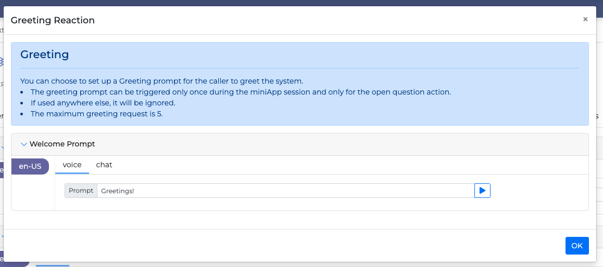Click the stacked layers icon behind the dialog's left edge
The width and height of the screenshot is (603, 267).
(2, 62)
